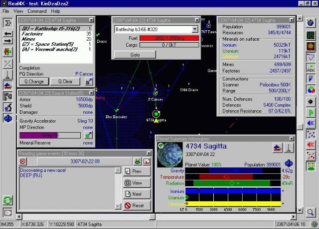Click the right arrow next icon

point(8,41)
